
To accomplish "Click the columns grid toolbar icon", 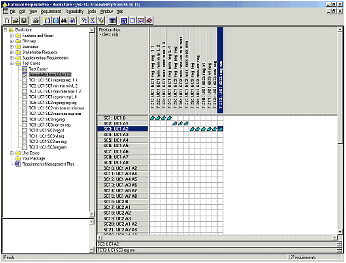I will click(112, 21).
